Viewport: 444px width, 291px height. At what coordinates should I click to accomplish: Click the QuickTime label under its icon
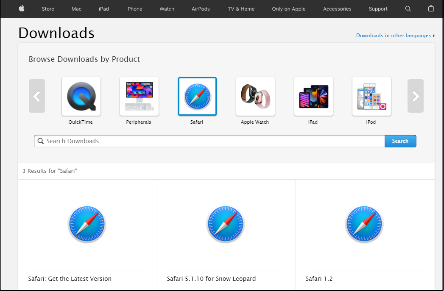tap(81, 122)
